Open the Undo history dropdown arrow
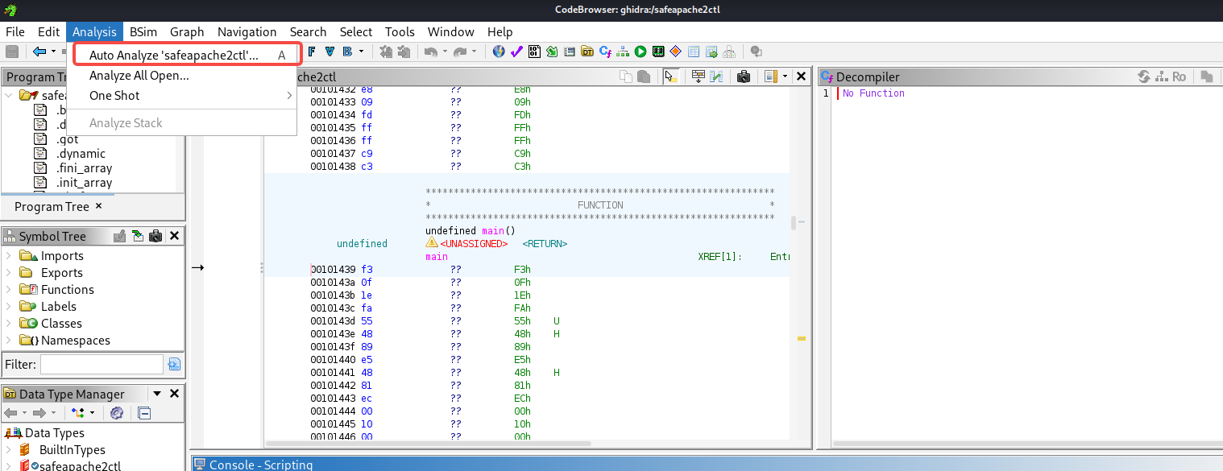1223x471 pixels. point(445,52)
